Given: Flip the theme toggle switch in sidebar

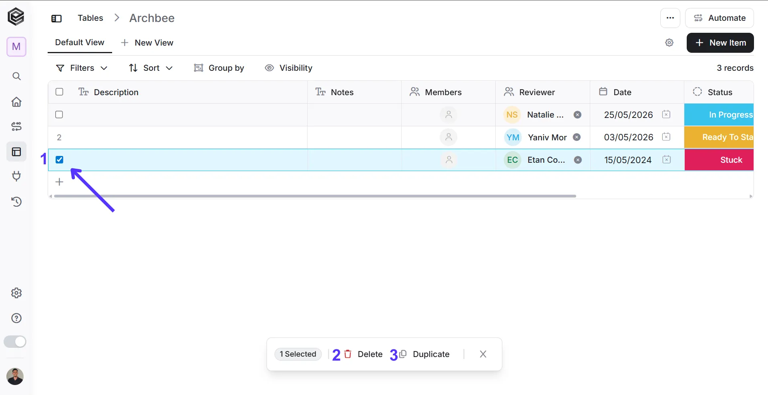Looking at the screenshot, I should 15,342.
